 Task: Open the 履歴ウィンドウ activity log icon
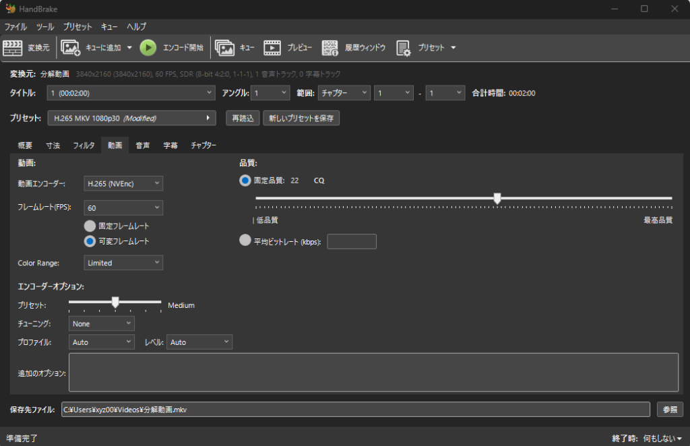[330, 48]
